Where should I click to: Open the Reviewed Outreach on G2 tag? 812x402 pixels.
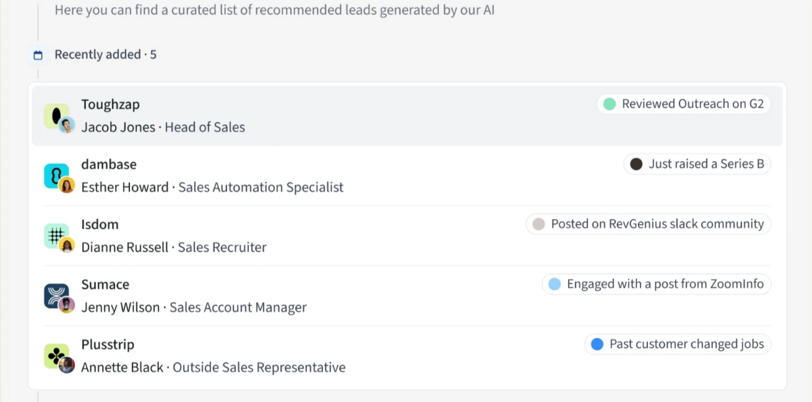click(683, 104)
